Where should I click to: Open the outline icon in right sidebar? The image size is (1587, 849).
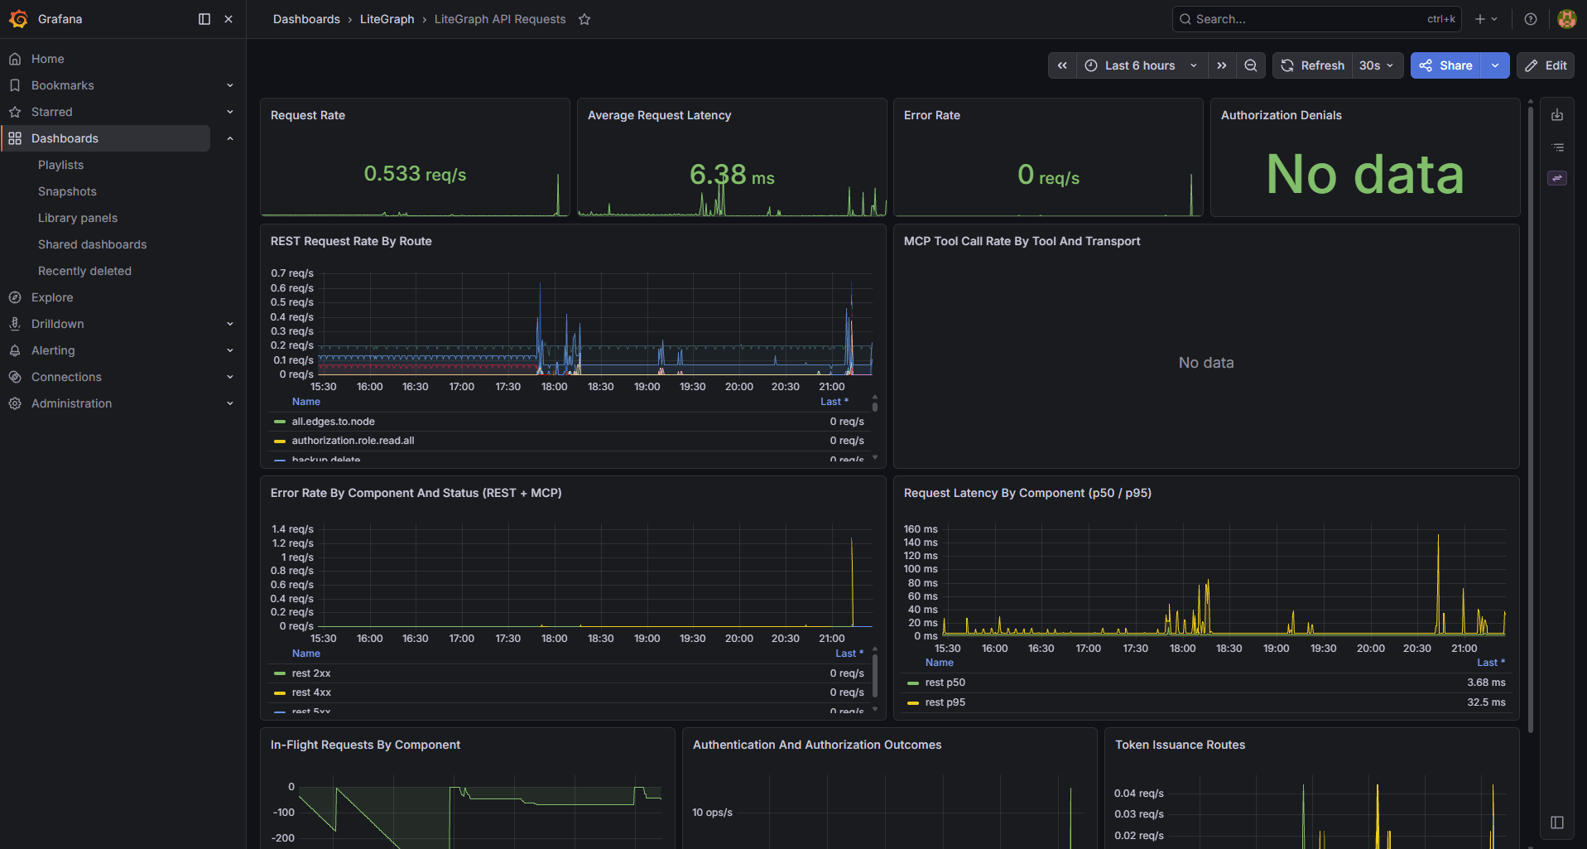tap(1557, 147)
